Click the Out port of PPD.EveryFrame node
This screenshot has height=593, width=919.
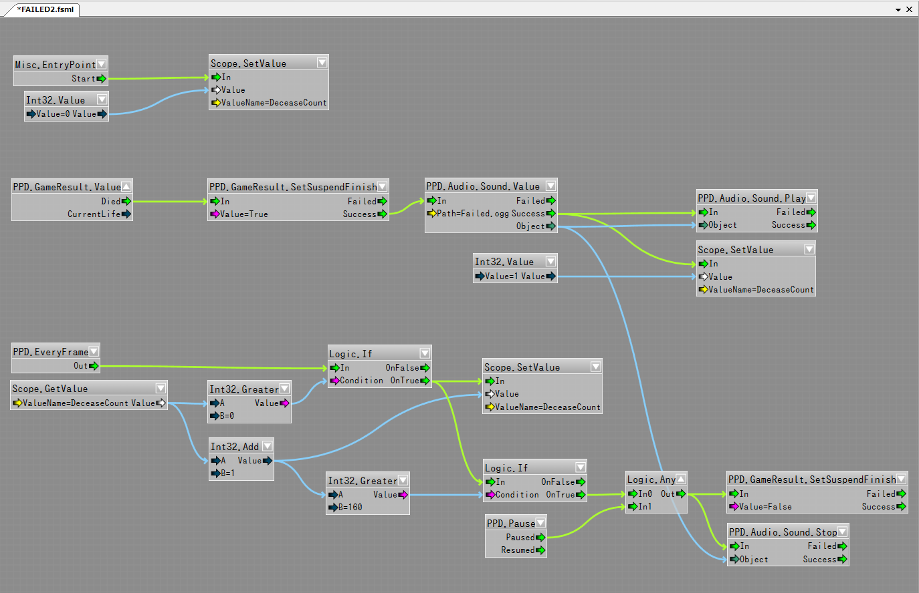point(94,366)
